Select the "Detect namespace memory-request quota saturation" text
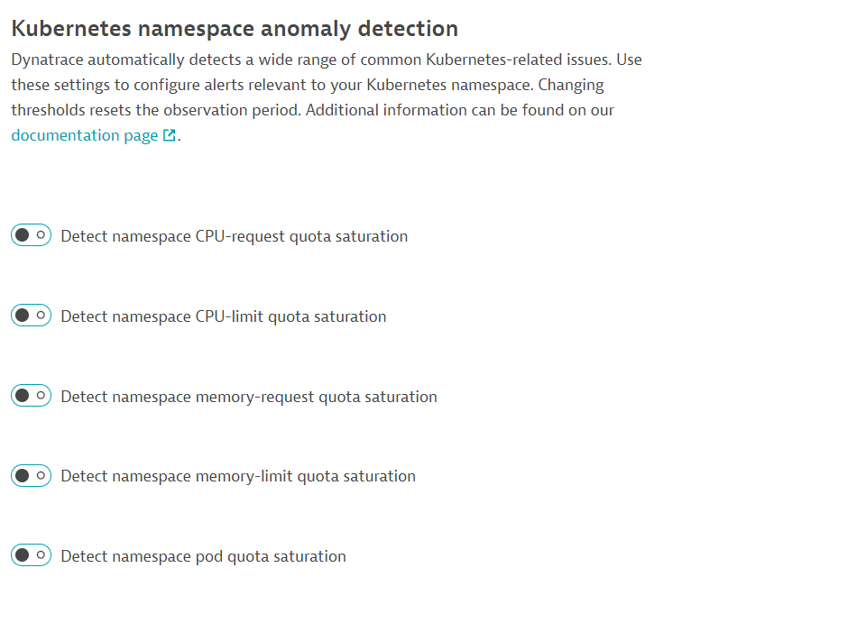The image size is (857, 632). (x=248, y=397)
